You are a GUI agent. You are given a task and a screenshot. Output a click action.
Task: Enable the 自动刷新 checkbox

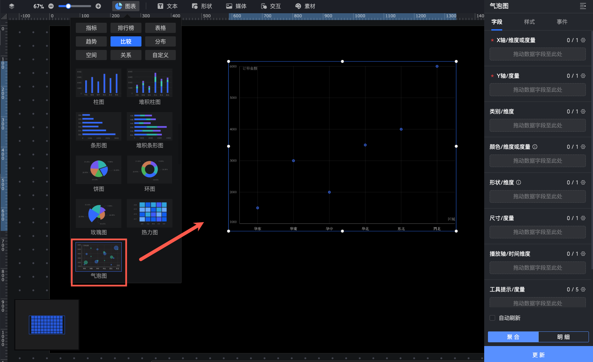pyautogui.click(x=492, y=318)
